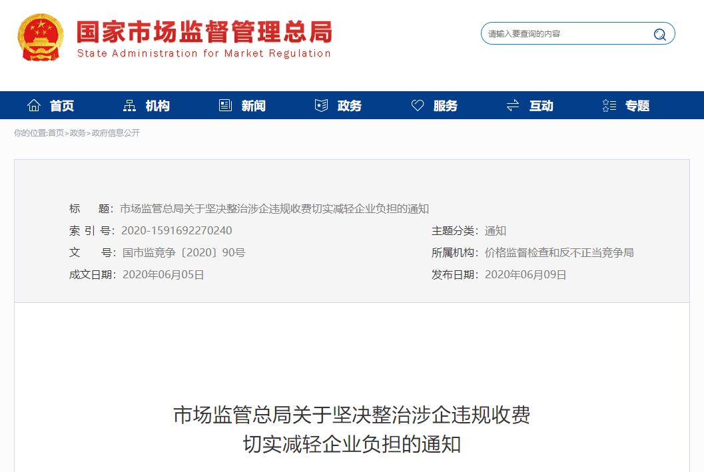Click the State Administration for Market Regulation text
Viewport: 704px width, 472px height.
point(204,53)
